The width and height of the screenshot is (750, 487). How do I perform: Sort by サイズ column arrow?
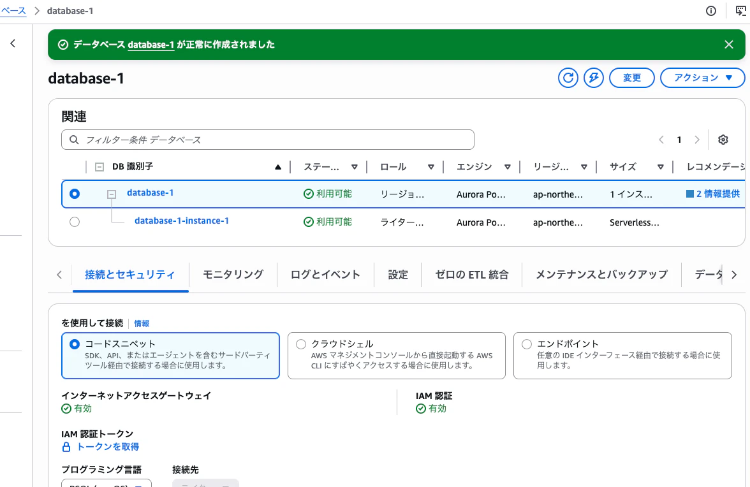[x=661, y=167]
